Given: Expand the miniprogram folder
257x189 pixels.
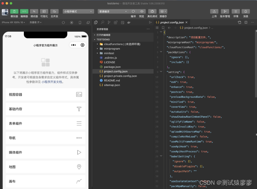Looking at the screenshot, I should tap(124, 49).
